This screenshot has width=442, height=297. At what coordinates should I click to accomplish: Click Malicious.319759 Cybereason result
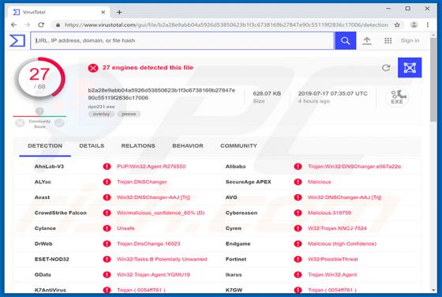330,212
